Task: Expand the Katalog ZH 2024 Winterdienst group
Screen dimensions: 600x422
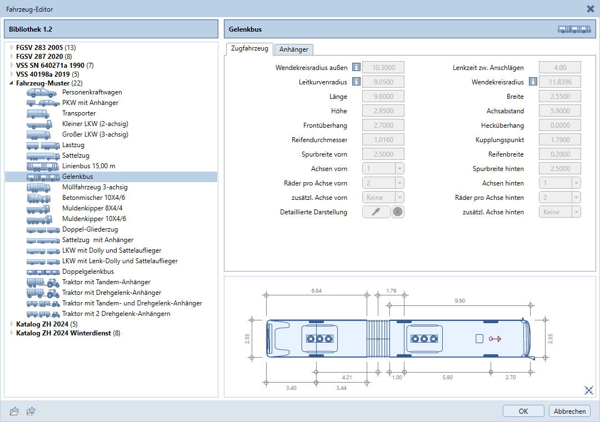Action: [12, 333]
